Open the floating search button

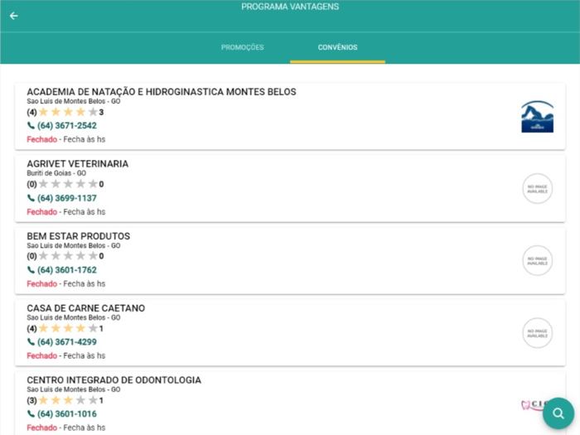coord(558,413)
